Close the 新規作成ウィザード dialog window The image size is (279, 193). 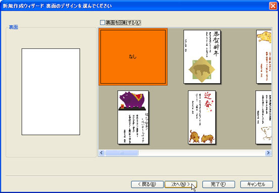(273, 6)
